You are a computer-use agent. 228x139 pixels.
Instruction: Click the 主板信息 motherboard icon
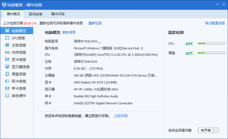pyautogui.click(x=7, y=45)
